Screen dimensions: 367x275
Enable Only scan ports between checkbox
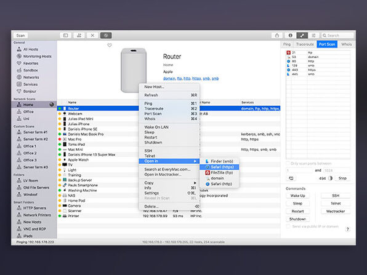click(x=288, y=163)
